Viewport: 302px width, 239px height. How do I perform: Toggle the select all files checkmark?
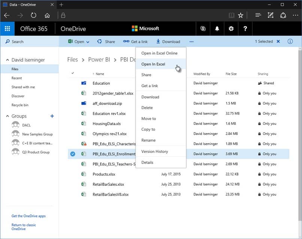pos(73,73)
